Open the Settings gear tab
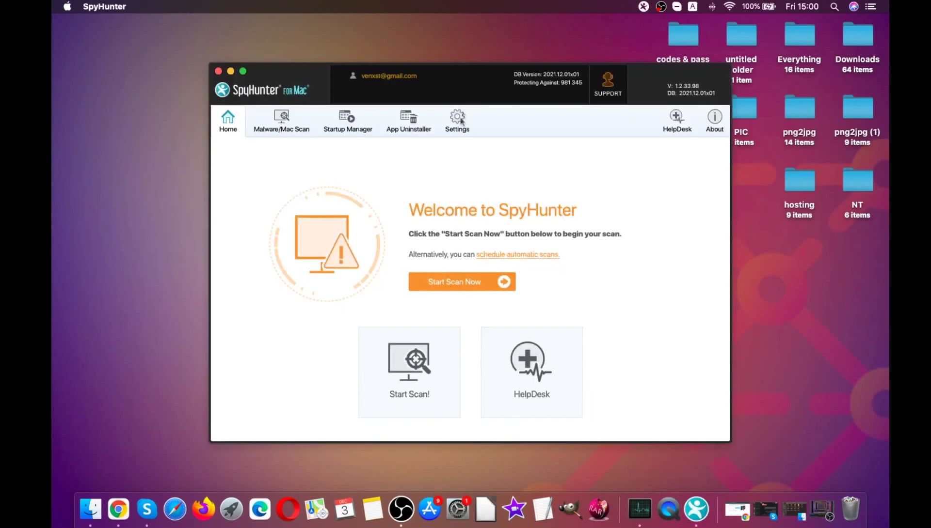 457,121
